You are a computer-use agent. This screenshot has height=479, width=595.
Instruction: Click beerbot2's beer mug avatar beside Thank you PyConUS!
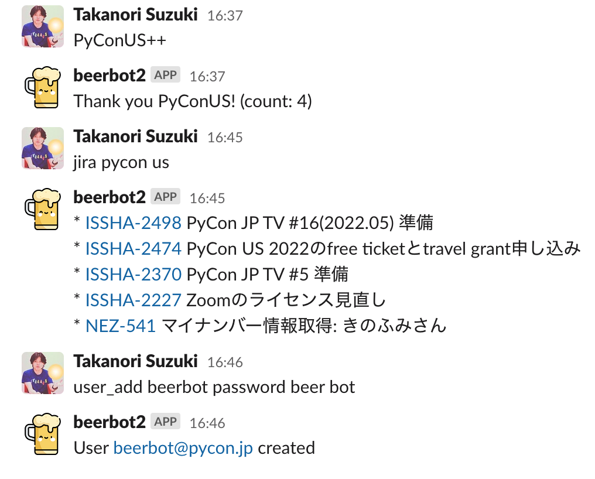pyautogui.click(x=42, y=87)
